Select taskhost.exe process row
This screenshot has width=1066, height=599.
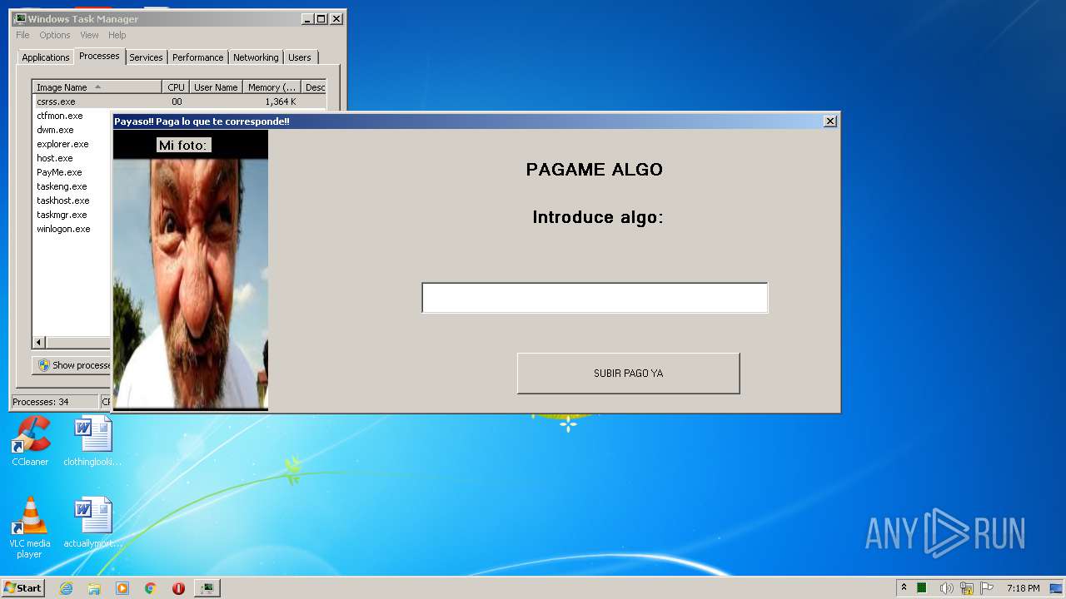[x=72, y=200]
